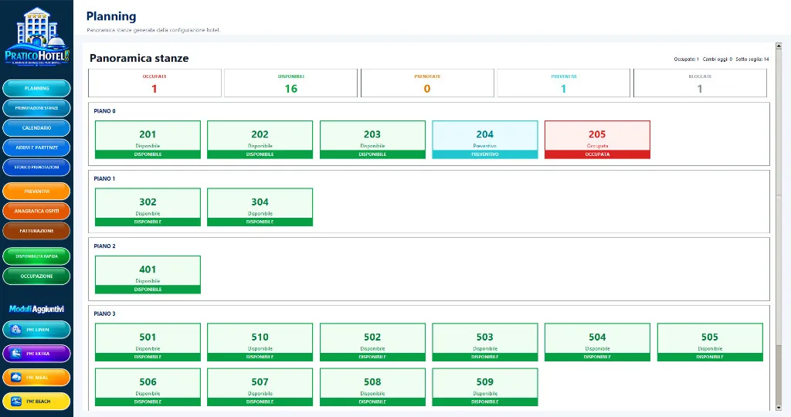Screen dimensions: 791x417
Task: Click the 'Occupate: 1' status text
Action: pos(686,59)
